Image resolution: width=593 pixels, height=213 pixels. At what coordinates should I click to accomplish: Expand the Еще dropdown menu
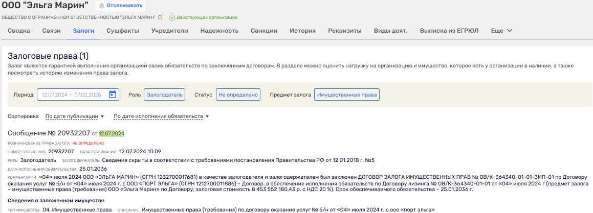[501, 31]
